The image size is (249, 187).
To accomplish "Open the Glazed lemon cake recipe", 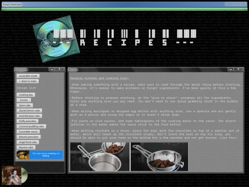I will coord(30,110).
